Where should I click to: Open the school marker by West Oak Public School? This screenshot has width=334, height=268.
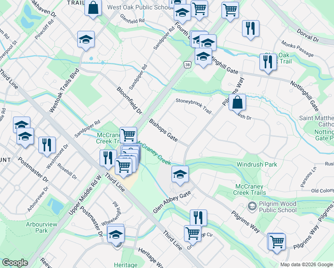click(182, 13)
